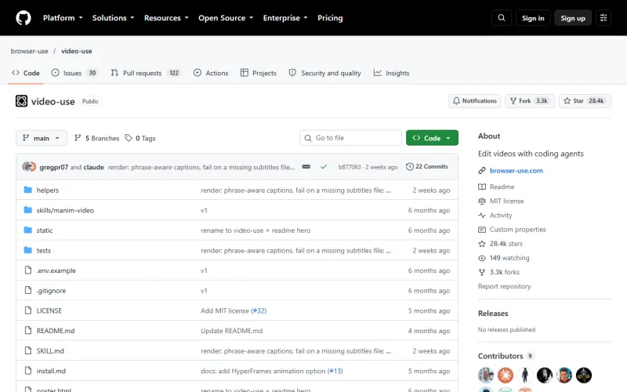The image size is (627, 392).
Task: Open commit hash b877063
Action: click(350, 167)
